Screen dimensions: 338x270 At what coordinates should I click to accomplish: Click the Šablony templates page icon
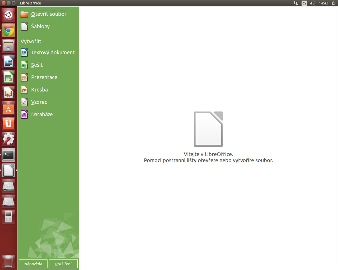(x=24, y=26)
